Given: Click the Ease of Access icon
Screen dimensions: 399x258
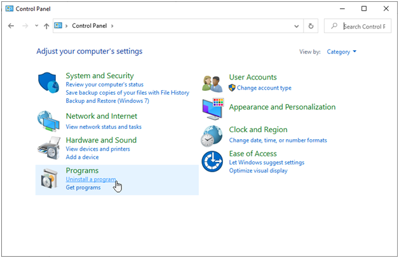Looking at the screenshot, I should click(212, 161).
